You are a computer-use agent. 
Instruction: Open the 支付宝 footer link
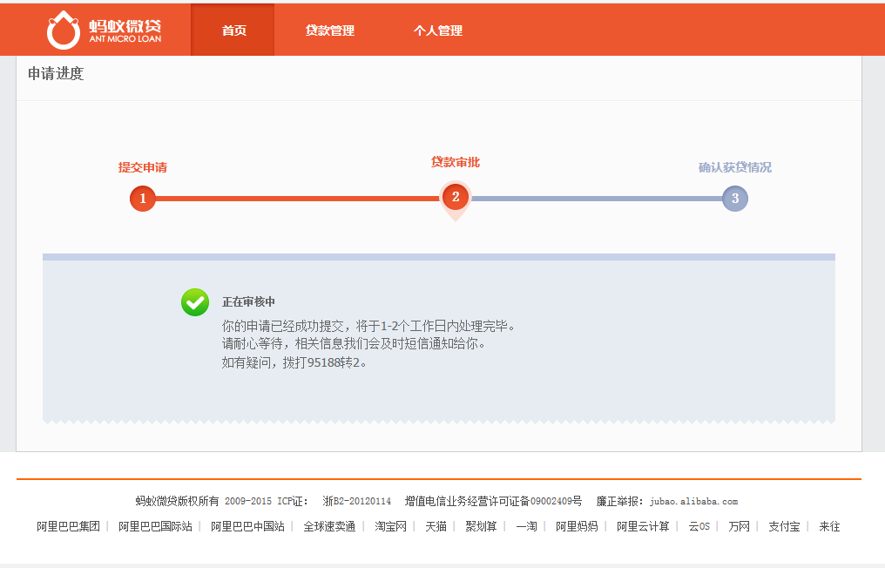tap(784, 526)
